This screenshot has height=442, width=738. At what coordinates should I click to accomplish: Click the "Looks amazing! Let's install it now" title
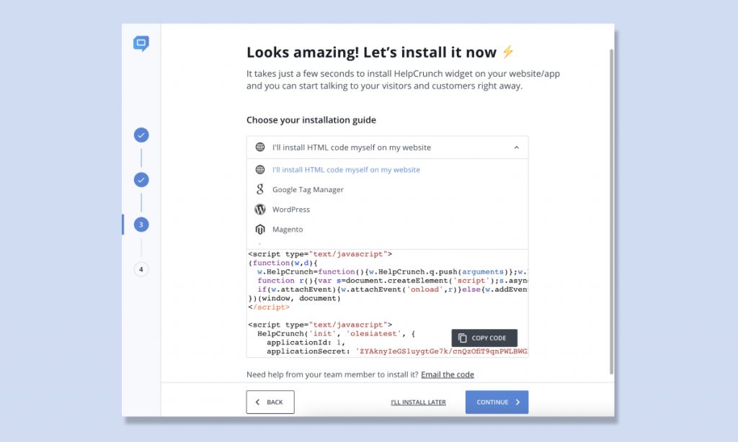coord(371,53)
